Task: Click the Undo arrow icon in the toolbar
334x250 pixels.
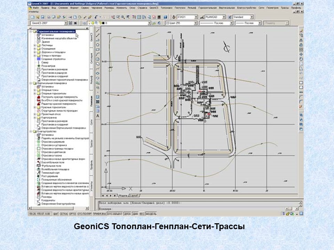Action: click(96, 17)
